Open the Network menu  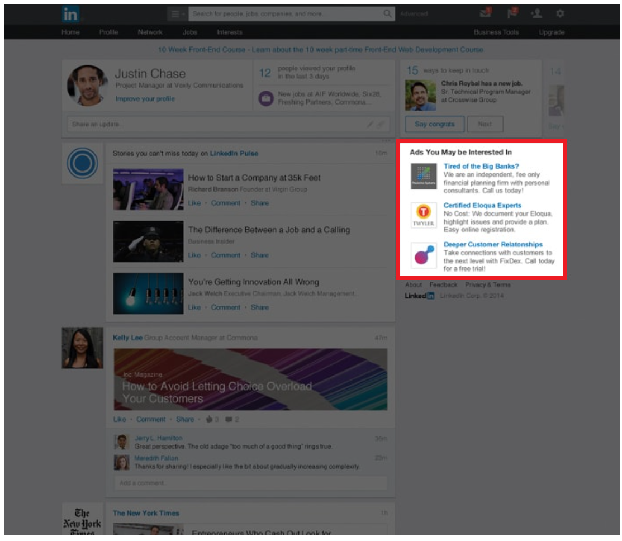coord(150,32)
